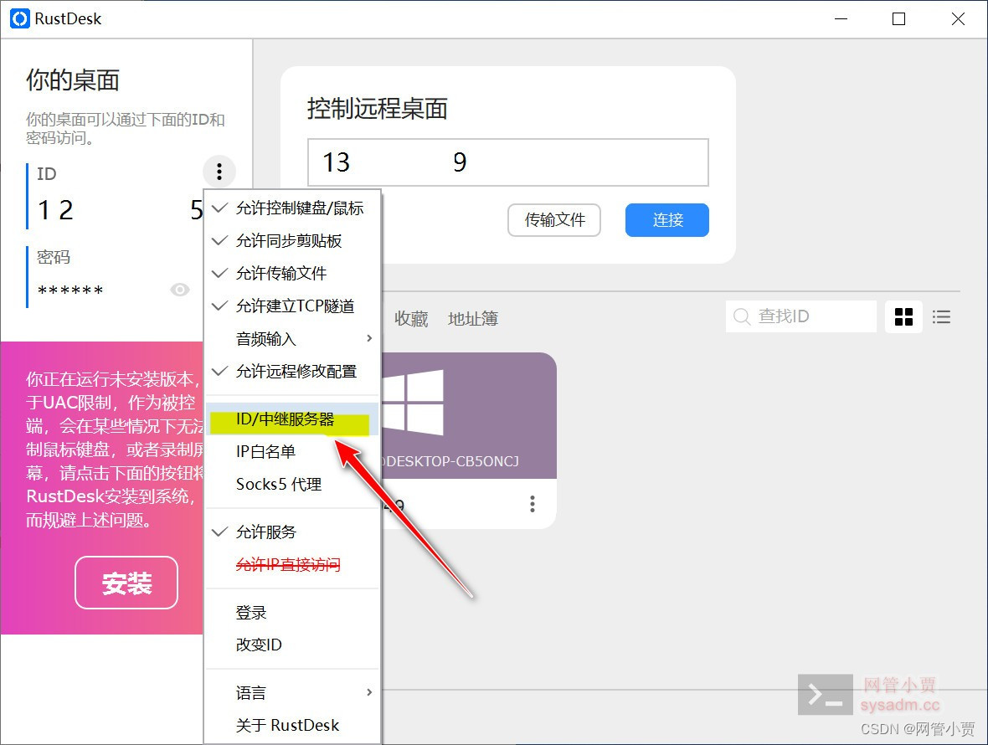Click the masked password ******

[x=70, y=290]
